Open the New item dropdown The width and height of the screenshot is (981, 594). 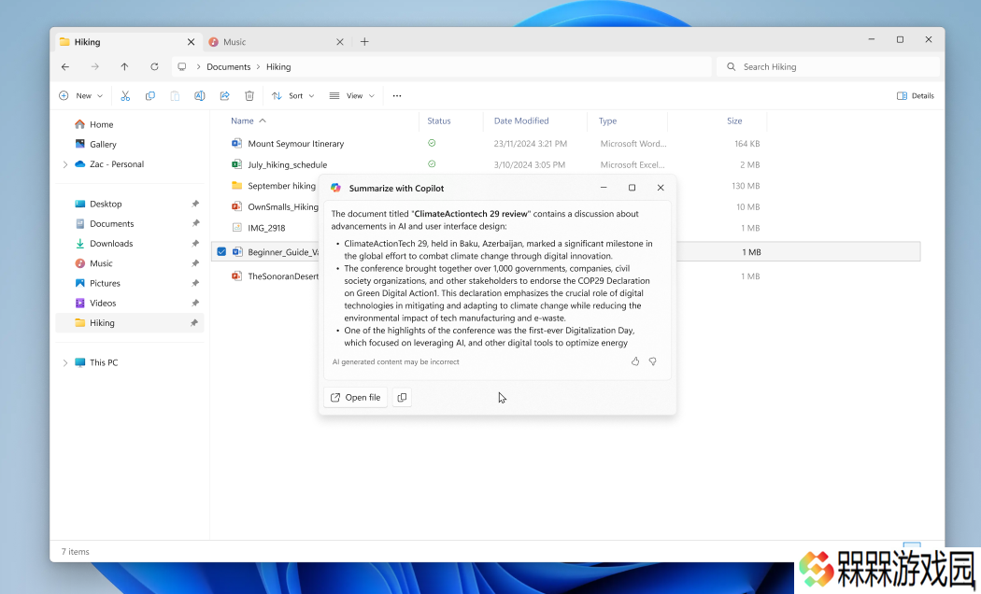tap(80, 95)
